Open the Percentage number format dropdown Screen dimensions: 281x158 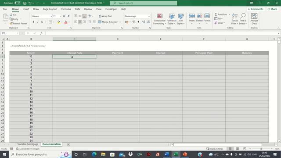coord(149,16)
